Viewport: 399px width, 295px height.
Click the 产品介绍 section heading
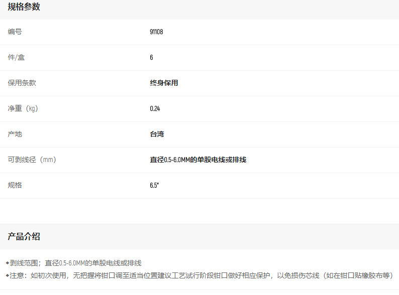[x=24, y=236]
